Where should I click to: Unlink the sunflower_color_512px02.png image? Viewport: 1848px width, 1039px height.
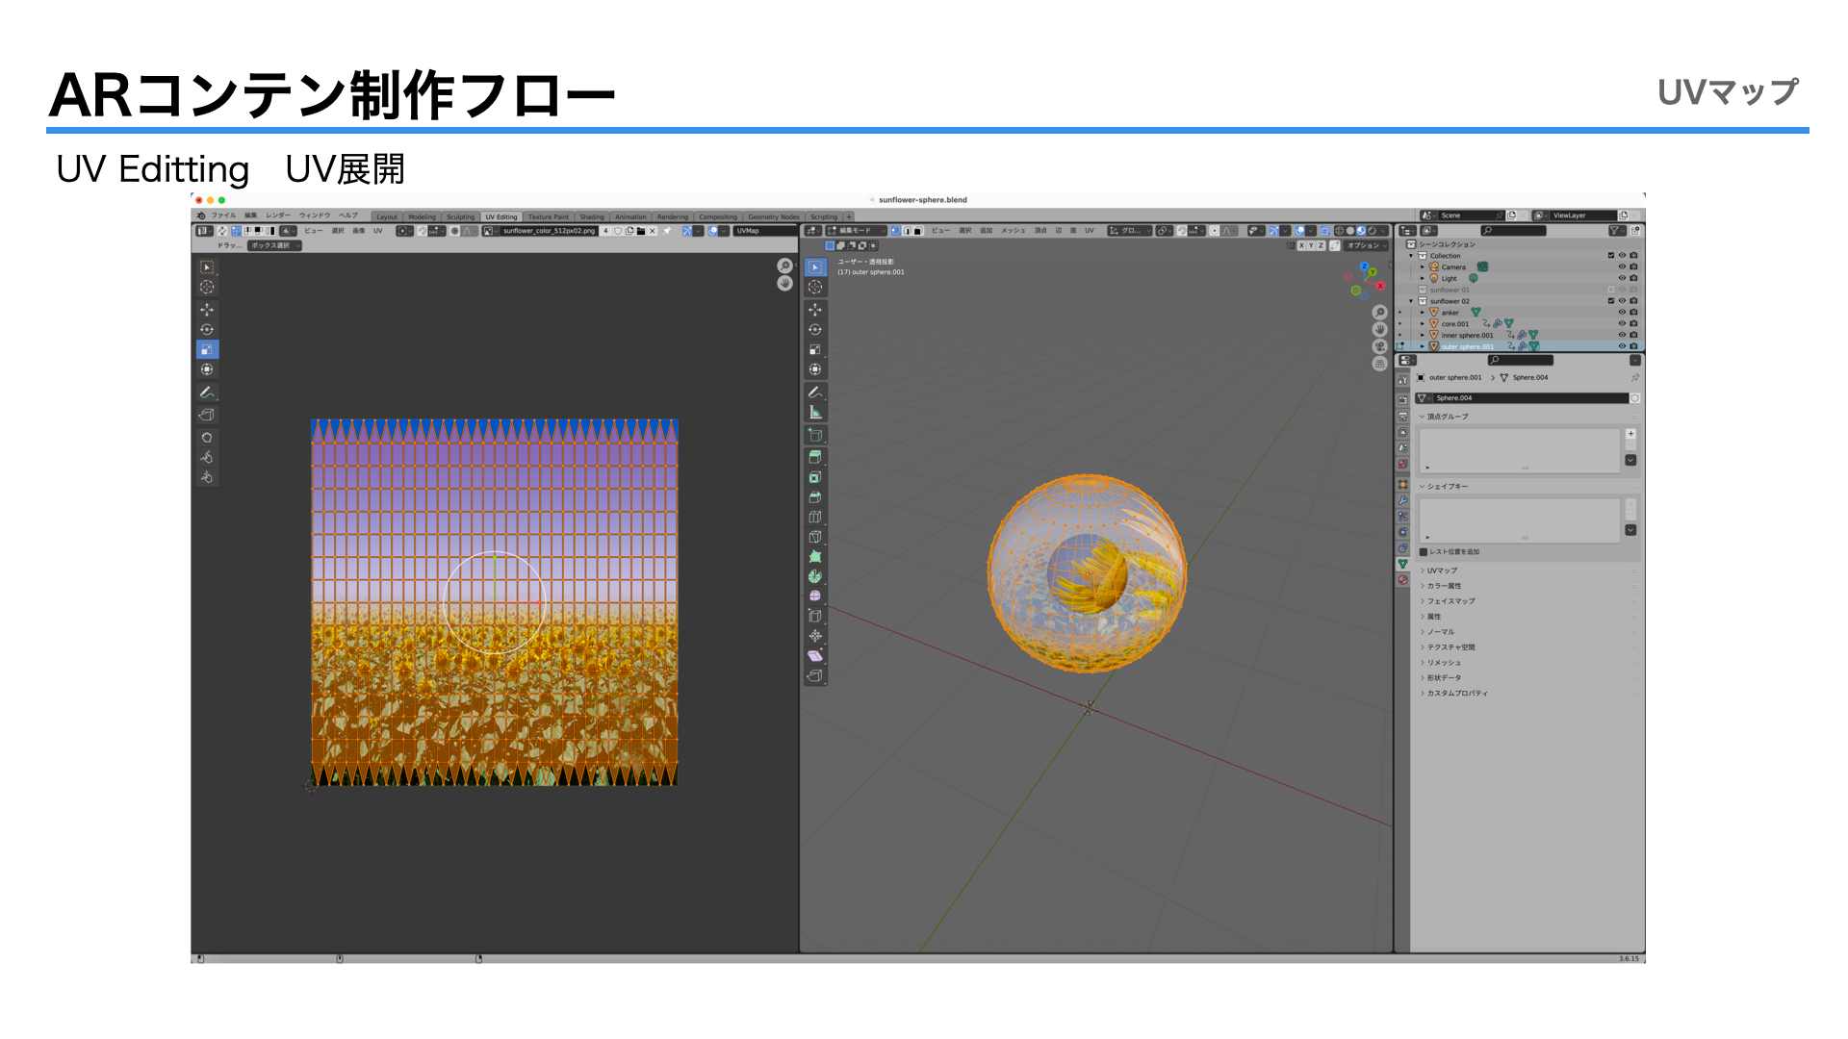pyautogui.click(x=653, y=231)
